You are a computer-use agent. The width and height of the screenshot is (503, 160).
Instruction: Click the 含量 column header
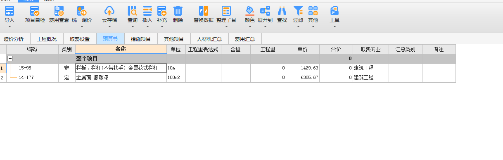pos(235,49)
